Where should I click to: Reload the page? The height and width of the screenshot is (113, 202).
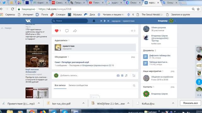coord(13,9)
